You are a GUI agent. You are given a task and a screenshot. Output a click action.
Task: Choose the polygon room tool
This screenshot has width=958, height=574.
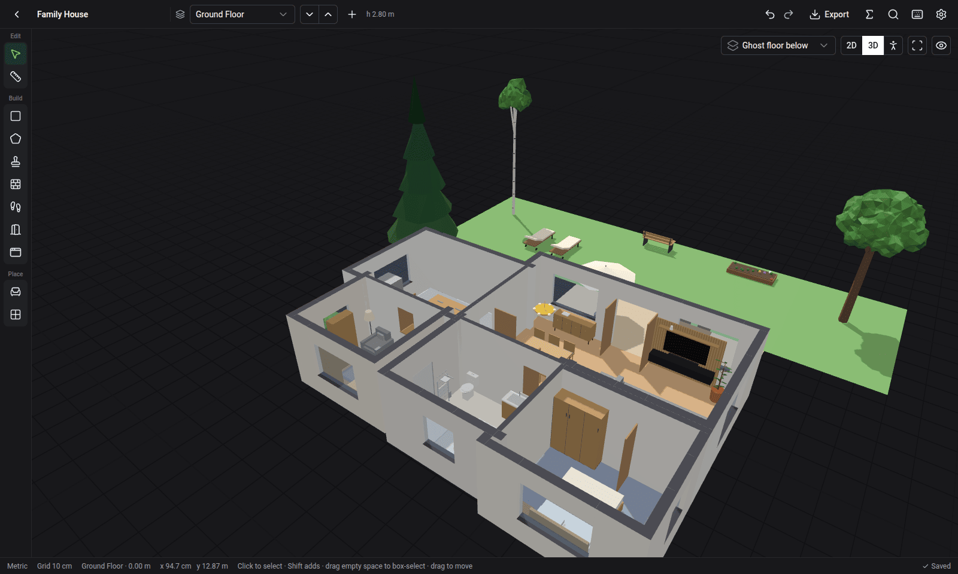tap(16, 139)
